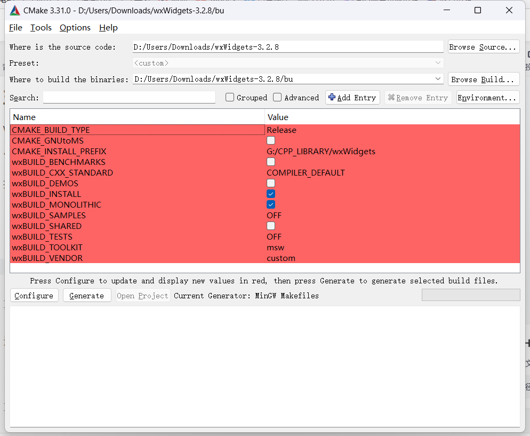Open the build binaries path dropdown
This screenshot has height=436, width=530.
point(438,78)
